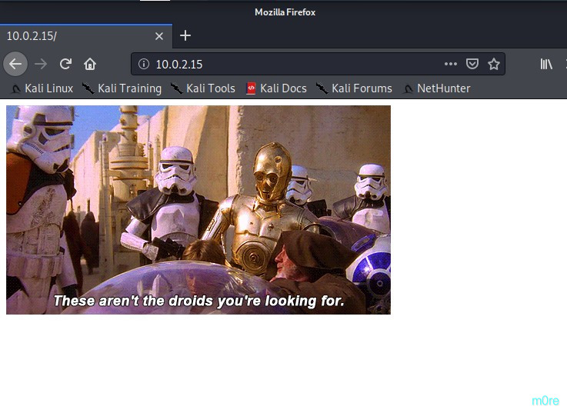
Task: Click the forward navigation arrow
Action: click(41, 64)
